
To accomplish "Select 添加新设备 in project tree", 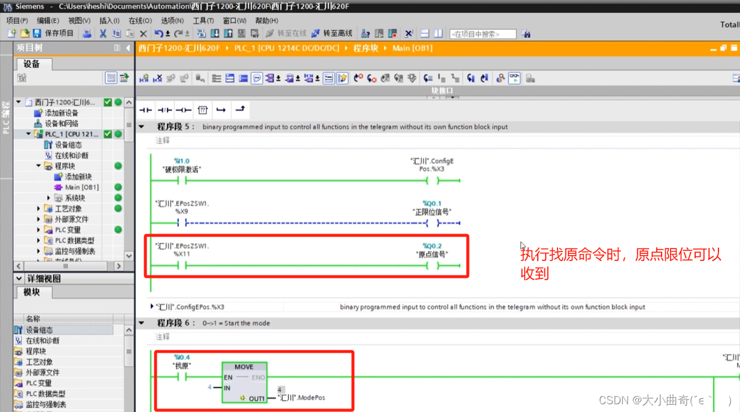I will (x=61, y=113).
